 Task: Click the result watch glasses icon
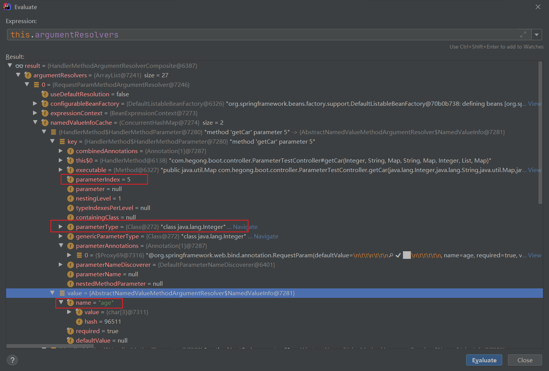tap(19, 66)
